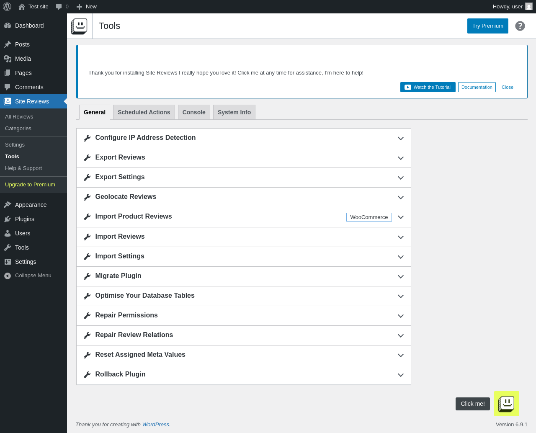Screen dimensions: 536x433
Task: Open the Documentation link
Action: [477, 87]
